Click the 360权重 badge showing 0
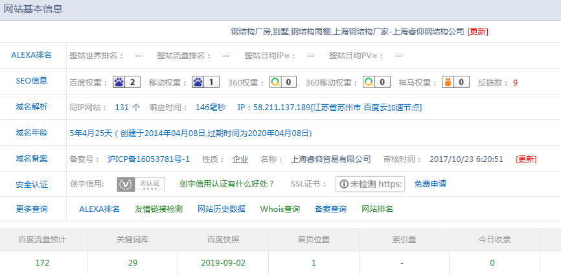561x274 pixels. (x=283, y=82)
